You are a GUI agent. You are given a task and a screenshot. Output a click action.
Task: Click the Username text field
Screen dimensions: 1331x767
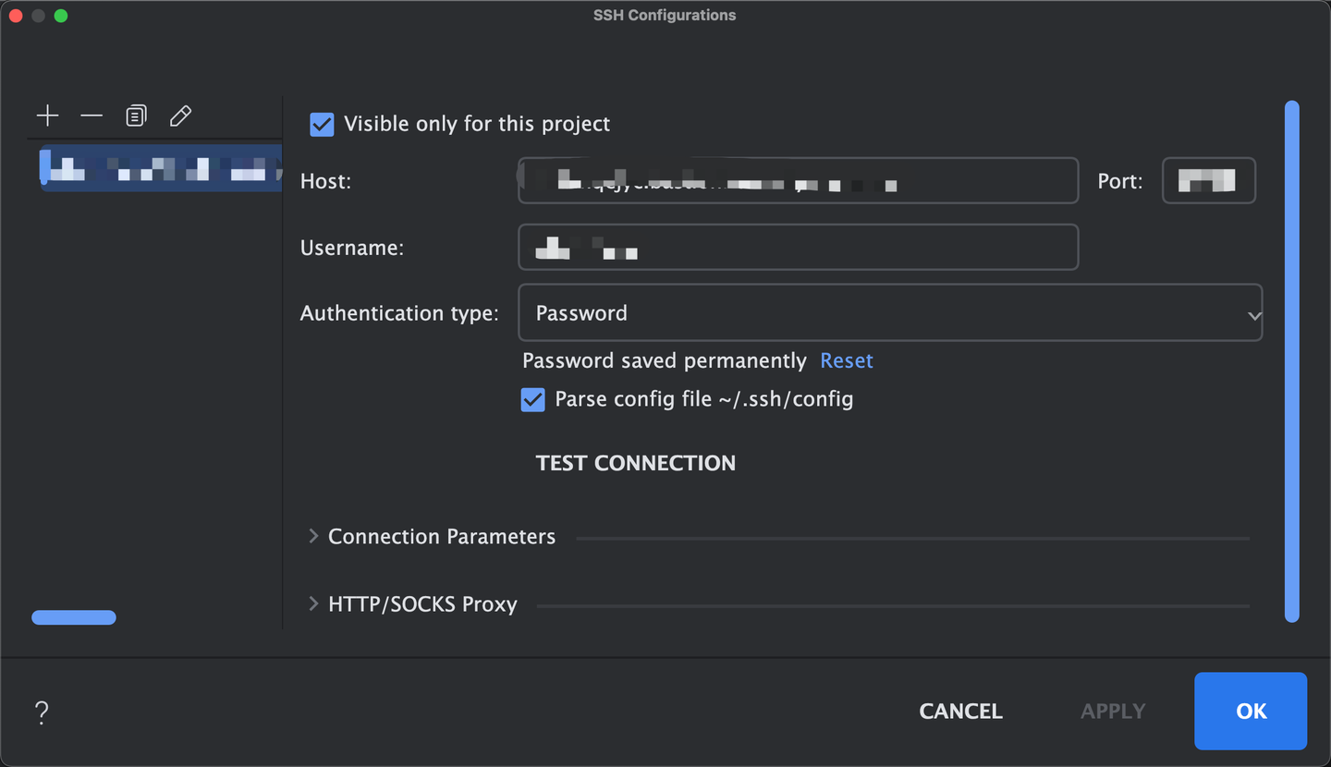tap(798, 248)
